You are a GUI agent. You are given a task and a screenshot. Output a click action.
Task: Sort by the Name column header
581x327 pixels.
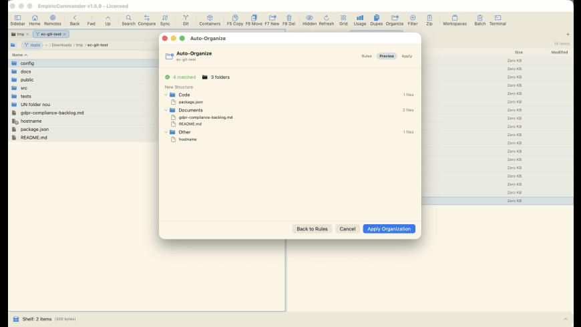19,55
